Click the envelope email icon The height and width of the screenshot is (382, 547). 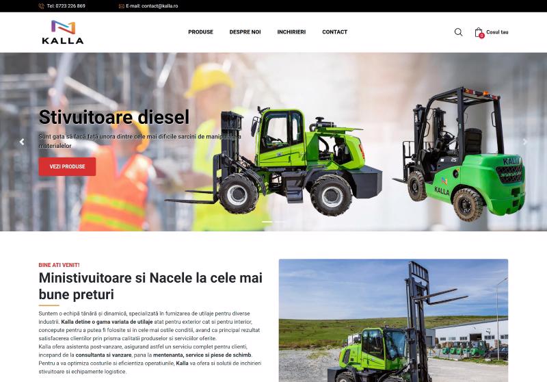pyautogui.click(x=122, y=6)
